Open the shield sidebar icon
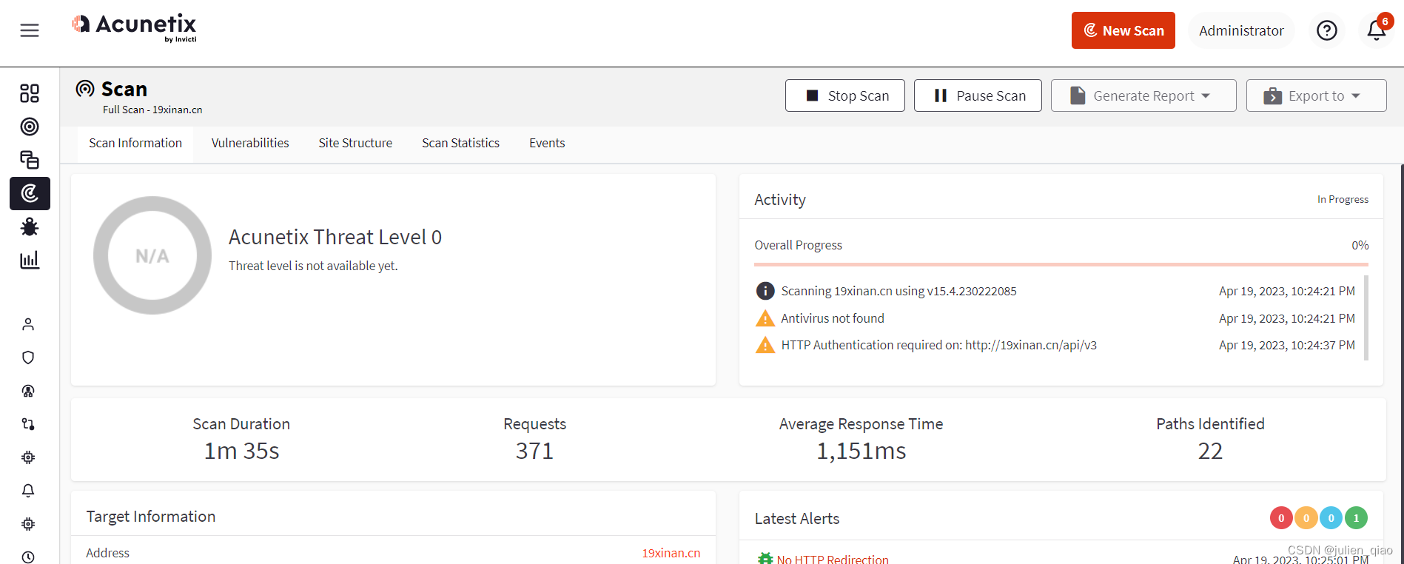Screen dimensions: 1404x564 28,357
